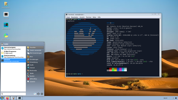Click the 'OS: Xubuntu 26.04' line
178x100 pixels.
125,26
